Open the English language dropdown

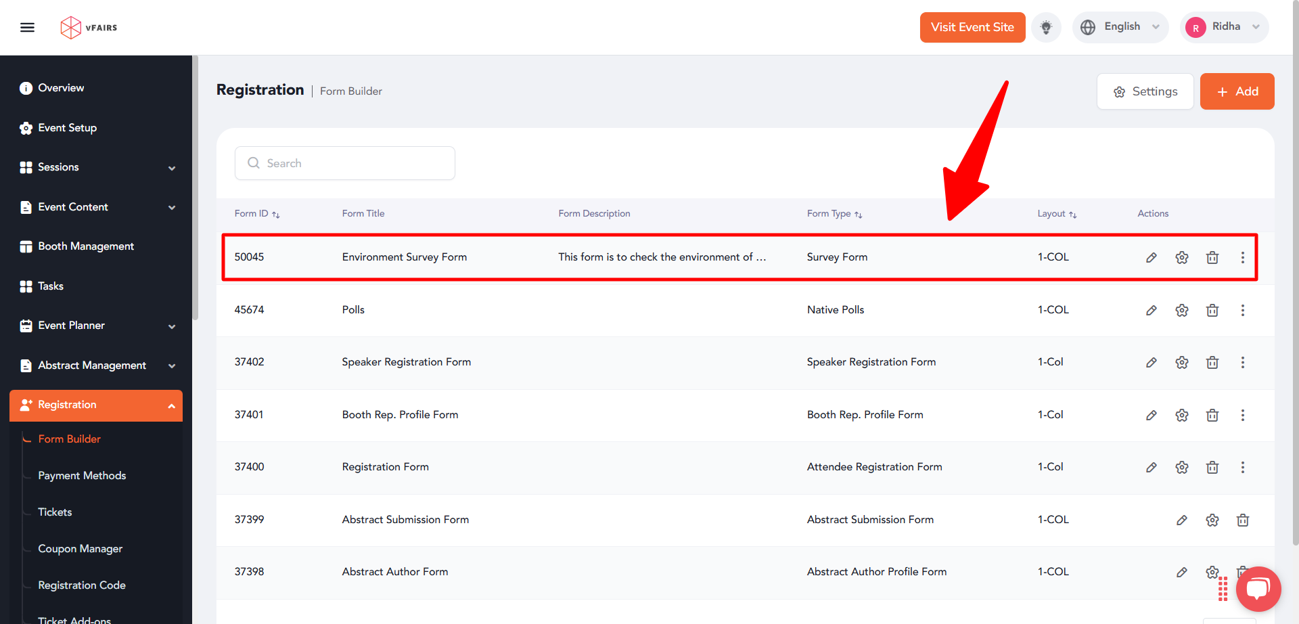[x=1120, y=27]
